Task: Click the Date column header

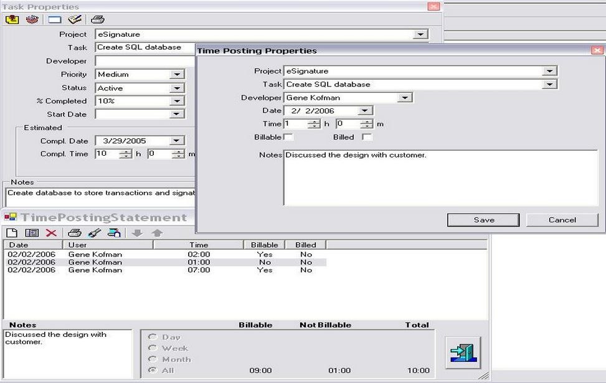Action: [x=19, y=245]
